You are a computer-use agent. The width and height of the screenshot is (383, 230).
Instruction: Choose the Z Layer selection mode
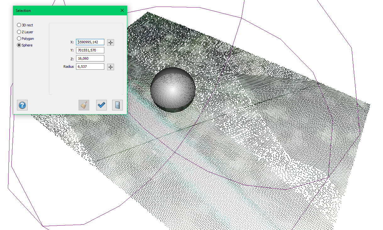[19, 32]
